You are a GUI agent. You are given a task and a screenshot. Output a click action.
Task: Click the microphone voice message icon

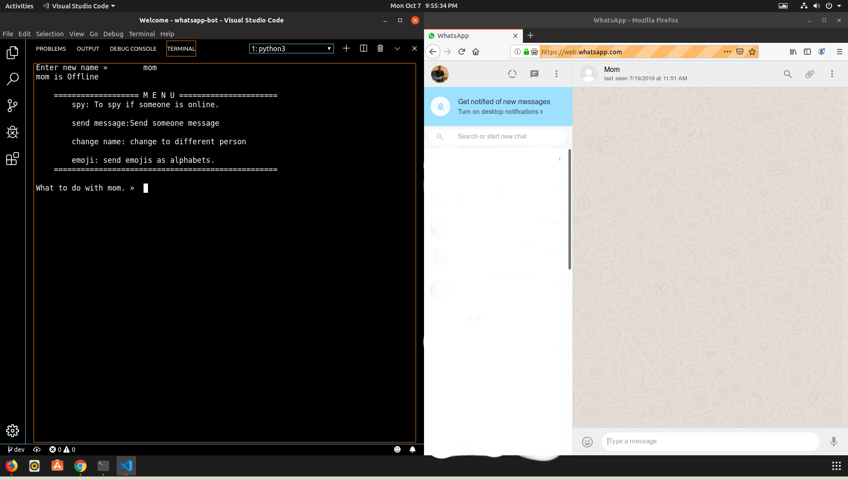(x=833, y=442)
